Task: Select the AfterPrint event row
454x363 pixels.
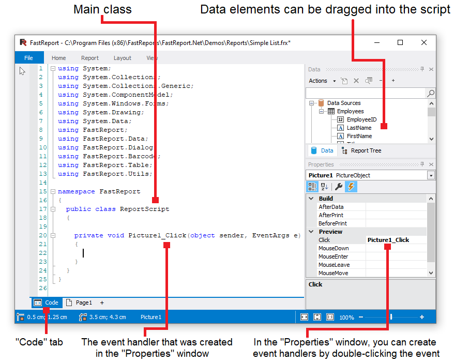Action: coord(372,215)
